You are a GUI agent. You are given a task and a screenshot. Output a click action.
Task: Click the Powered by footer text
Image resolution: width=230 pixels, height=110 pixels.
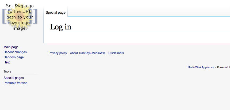[x=223, y=67]
